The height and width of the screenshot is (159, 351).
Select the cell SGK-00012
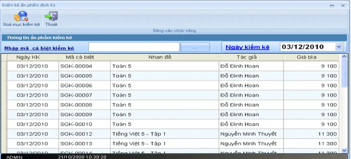[x=84, y=134]
